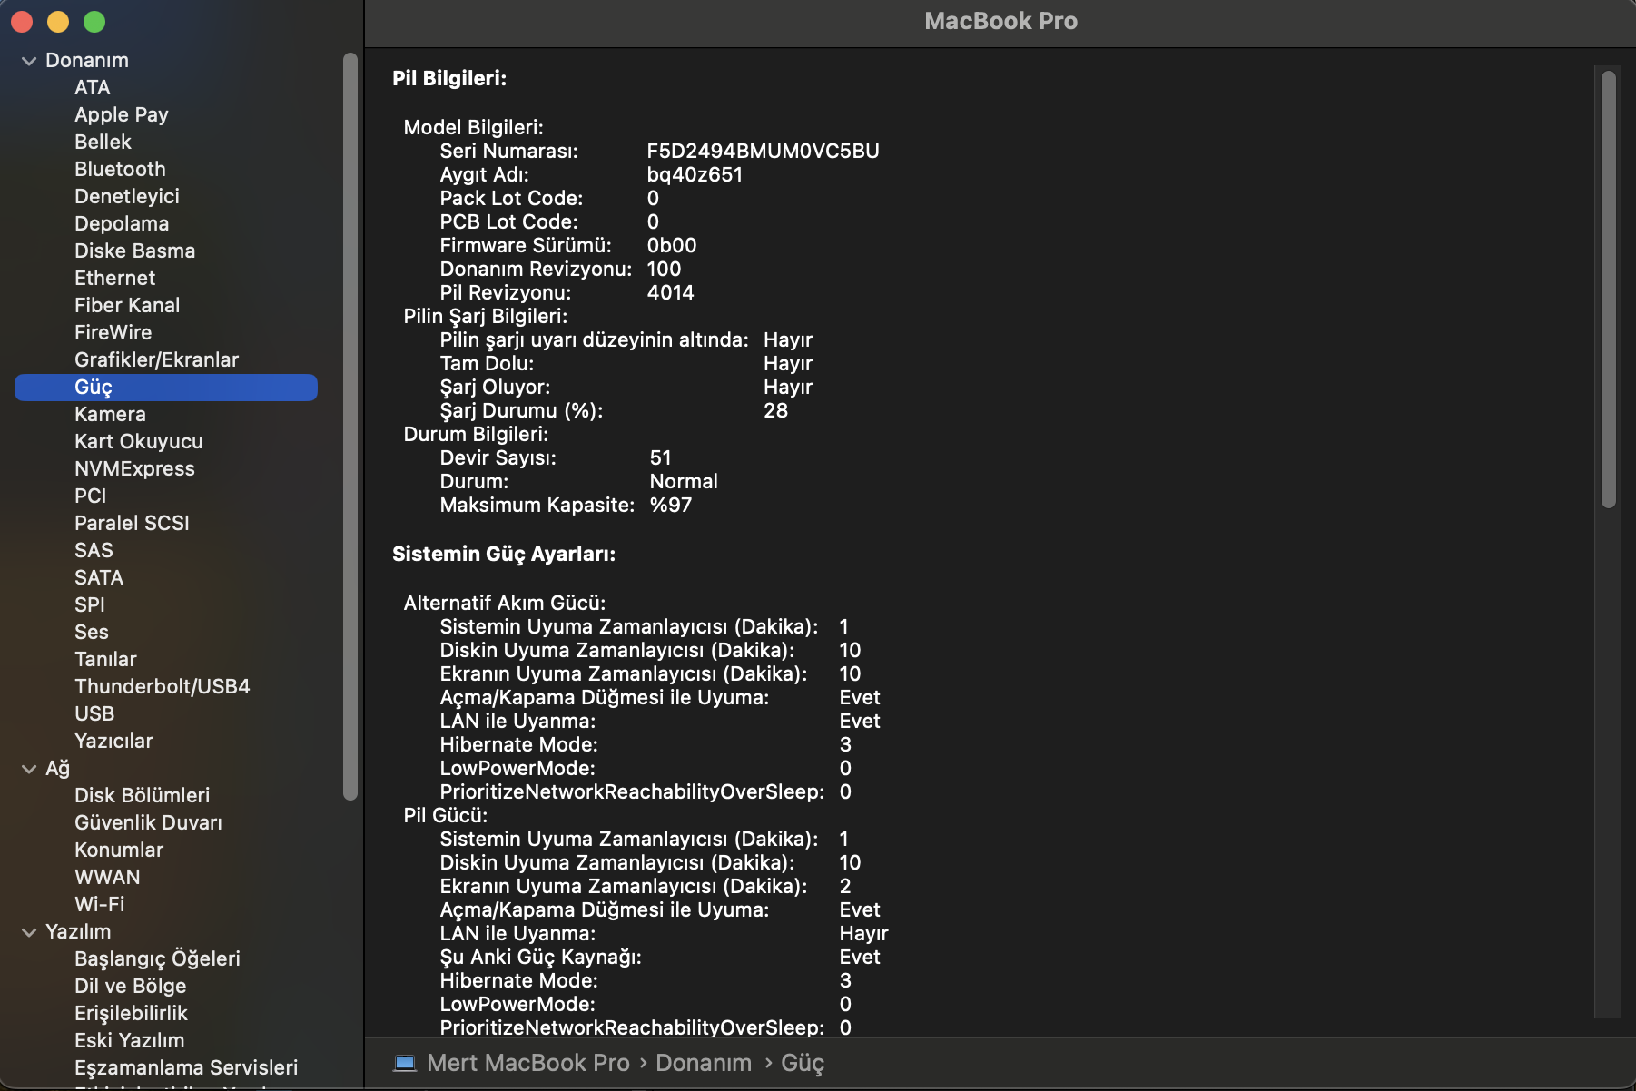Click the laptop icon in the path bar

click(x=405, y=1063)
